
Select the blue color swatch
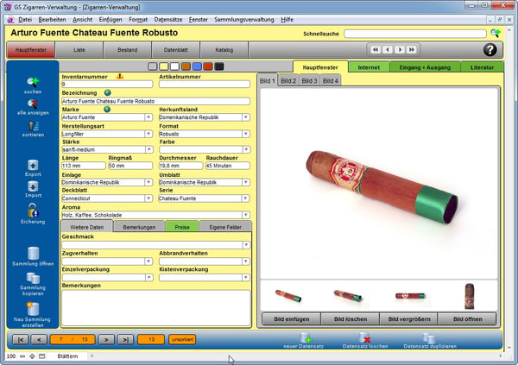[x=197, y=66]
